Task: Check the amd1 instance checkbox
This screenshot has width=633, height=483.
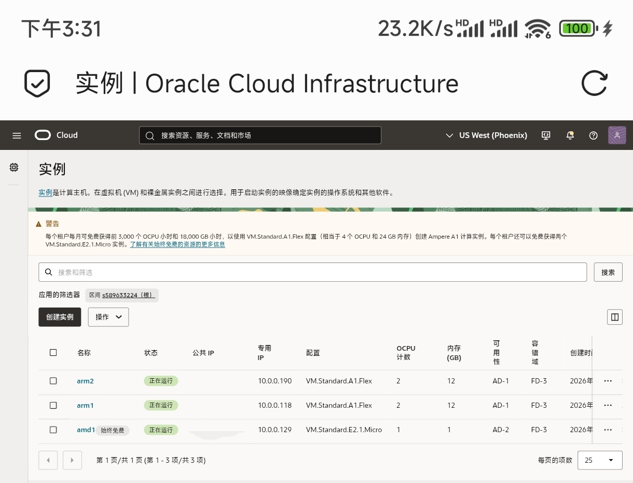Action: pyautogui.click(x=53, y=430)
